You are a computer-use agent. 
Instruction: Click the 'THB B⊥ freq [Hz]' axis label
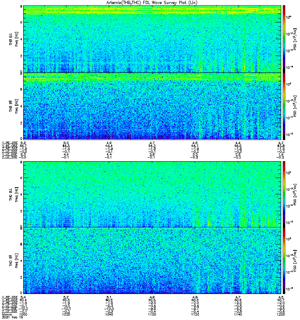pyautogui.click(x=14, y=39)
